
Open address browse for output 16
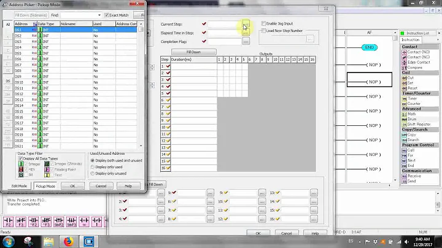(x=314, y=219)
